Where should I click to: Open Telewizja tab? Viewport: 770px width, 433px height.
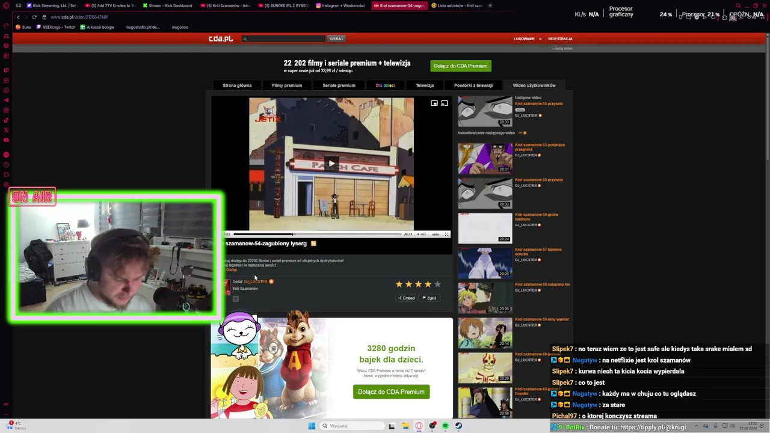point(425,85)
